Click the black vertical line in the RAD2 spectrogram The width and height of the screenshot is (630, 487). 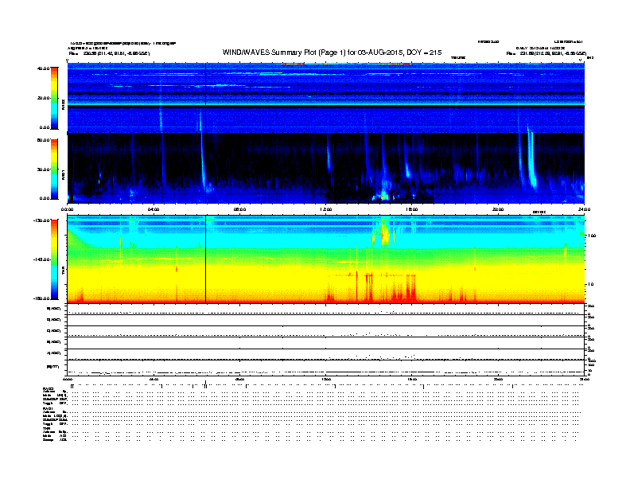(x=206, y=97)
